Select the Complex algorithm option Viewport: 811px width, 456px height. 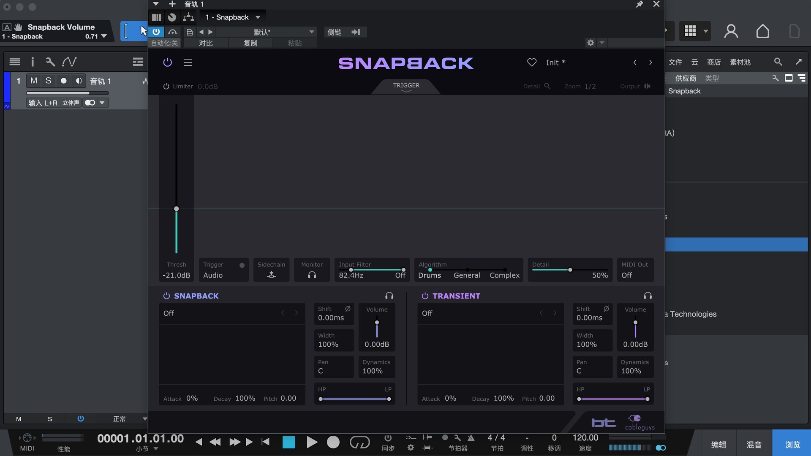pos(504,275)
